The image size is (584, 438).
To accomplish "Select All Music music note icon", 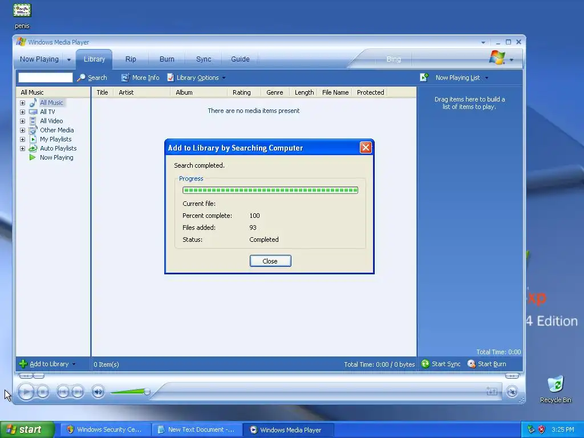I will tap(33, 103).
